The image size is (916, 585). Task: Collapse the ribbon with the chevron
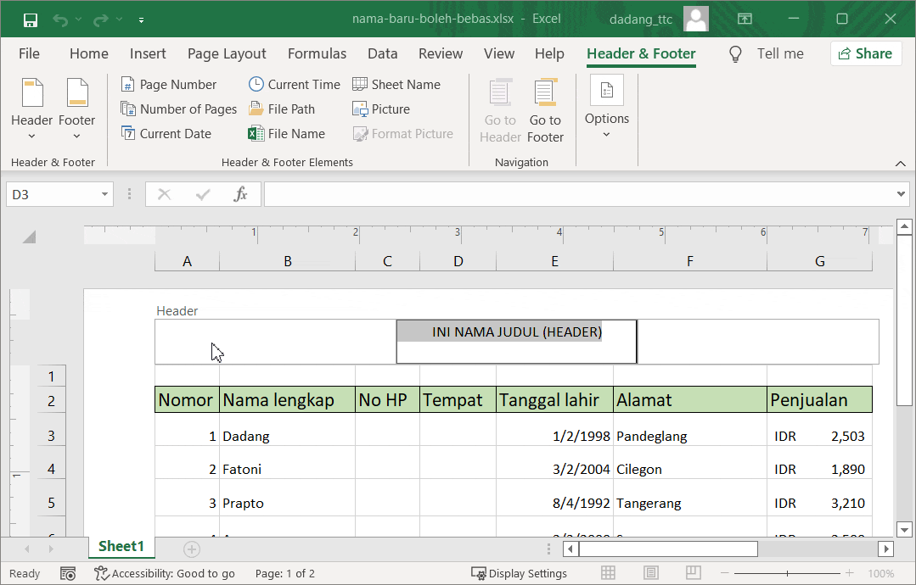click(x=901, y=163)
